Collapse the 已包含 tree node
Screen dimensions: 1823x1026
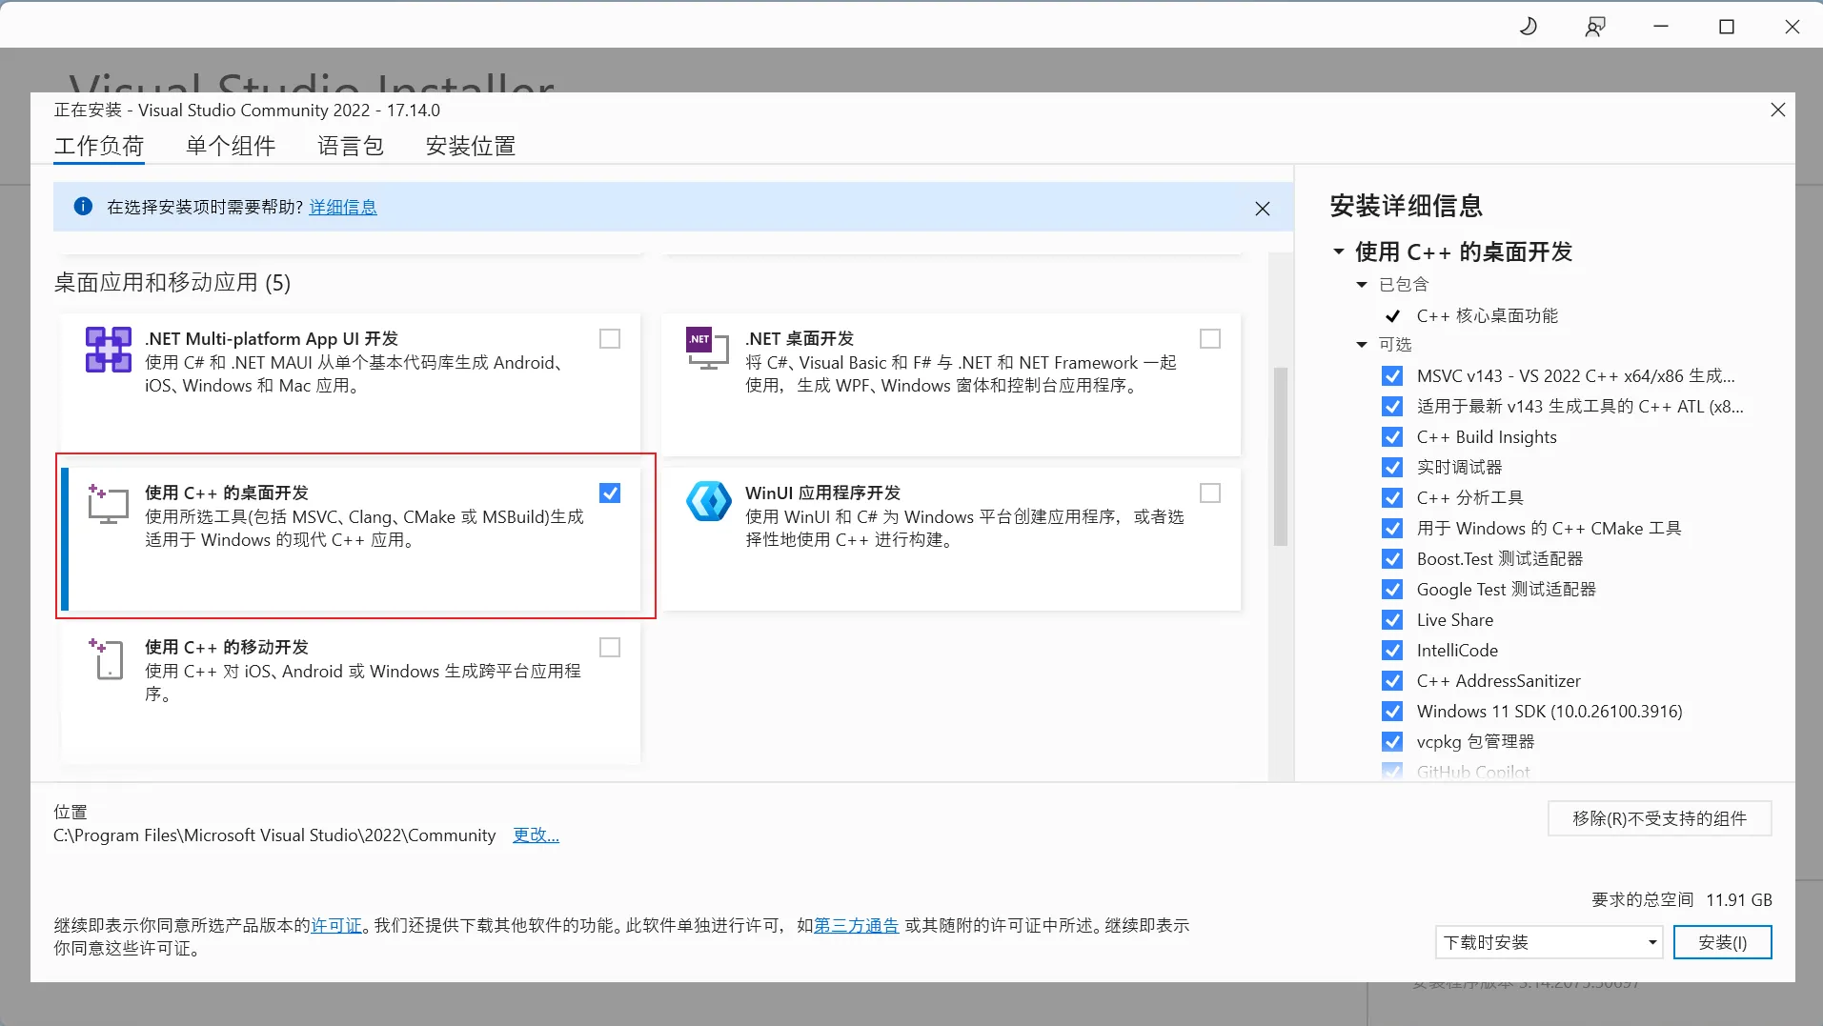click(1362, 285)
